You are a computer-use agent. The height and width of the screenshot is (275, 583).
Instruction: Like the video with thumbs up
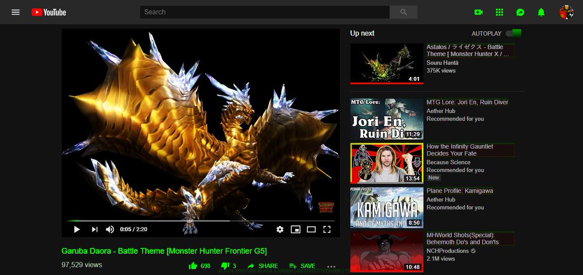coord(199,266)
